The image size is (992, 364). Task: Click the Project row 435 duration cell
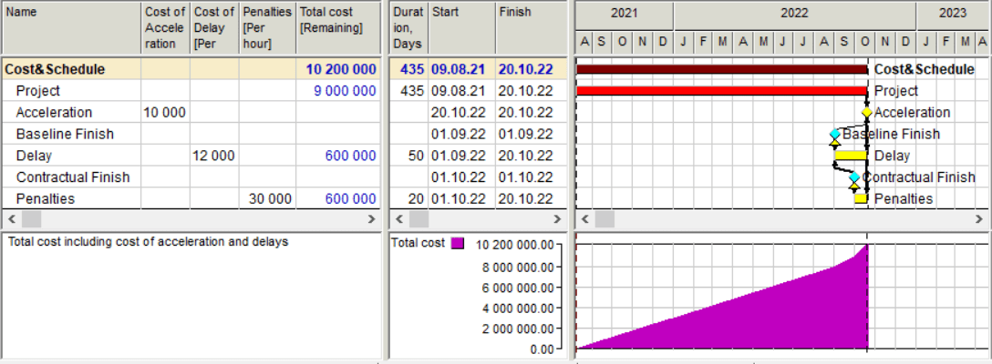(408, 91)
